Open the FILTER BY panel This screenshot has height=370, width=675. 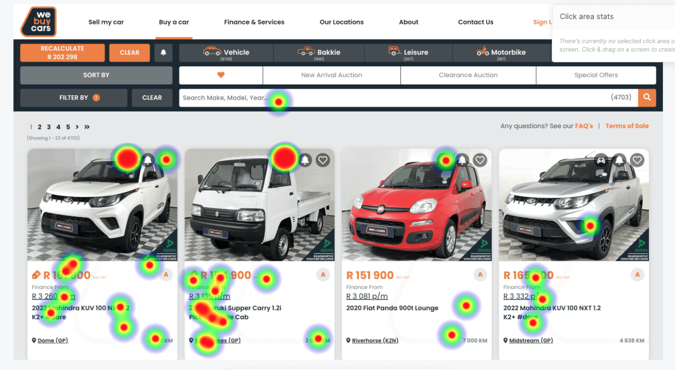pos(74,98)
